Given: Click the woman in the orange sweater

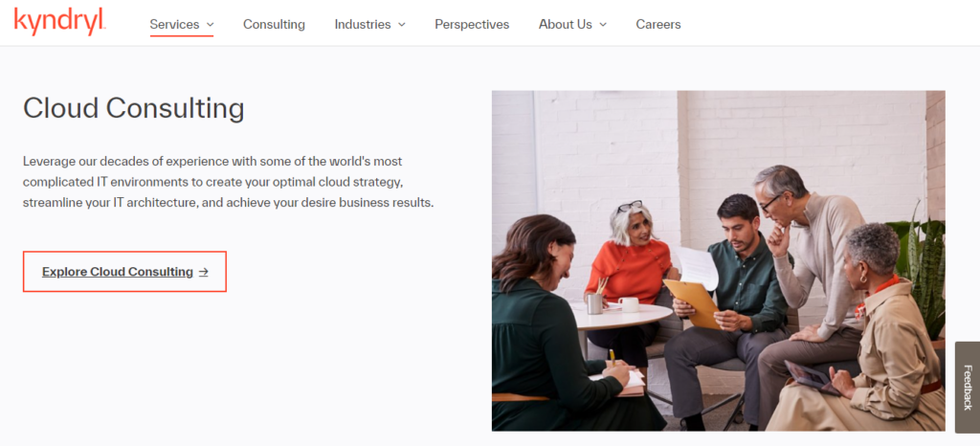Looking at the screenshot, I should pyautogui.click(x=628, y=263).
